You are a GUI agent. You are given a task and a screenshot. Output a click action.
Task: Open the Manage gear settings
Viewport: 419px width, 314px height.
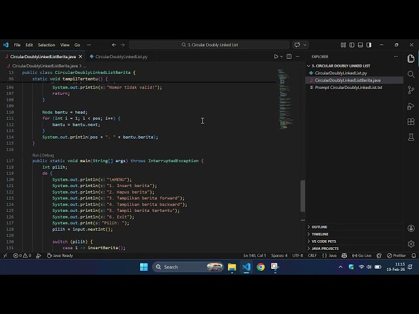pos(411,244)
